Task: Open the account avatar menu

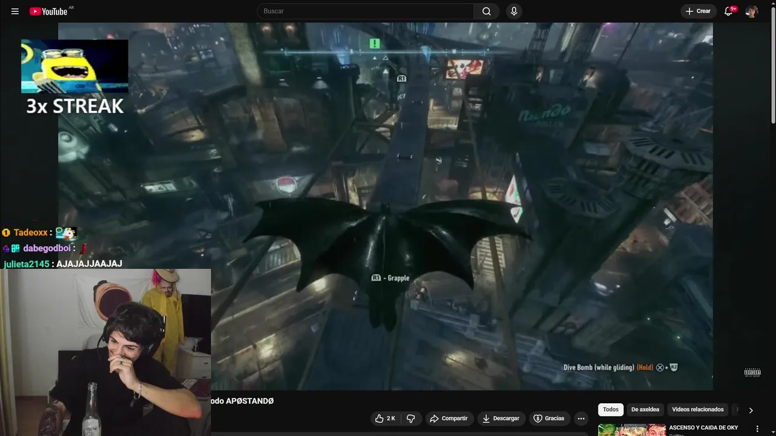Action: tap(752, 12)
